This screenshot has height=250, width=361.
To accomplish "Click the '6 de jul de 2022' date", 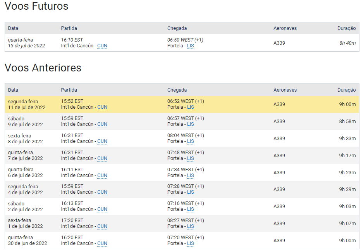I will point(25,175).
